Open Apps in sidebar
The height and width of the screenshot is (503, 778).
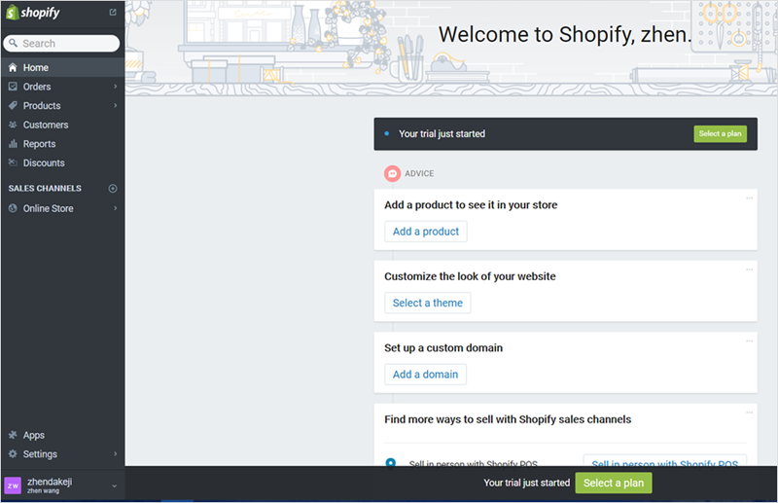[62, 435]
